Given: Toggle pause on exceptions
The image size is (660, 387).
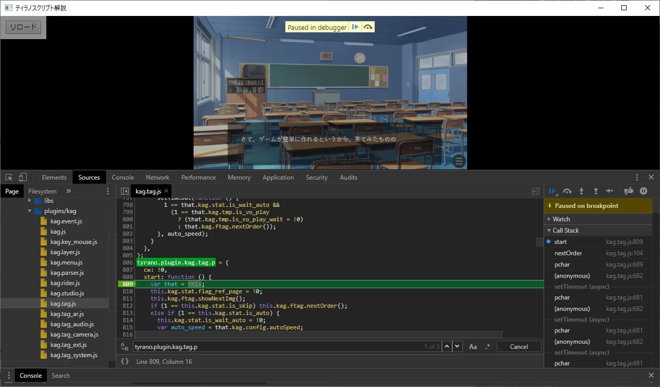Looking at the screenshot, I should tap(643, 191).
